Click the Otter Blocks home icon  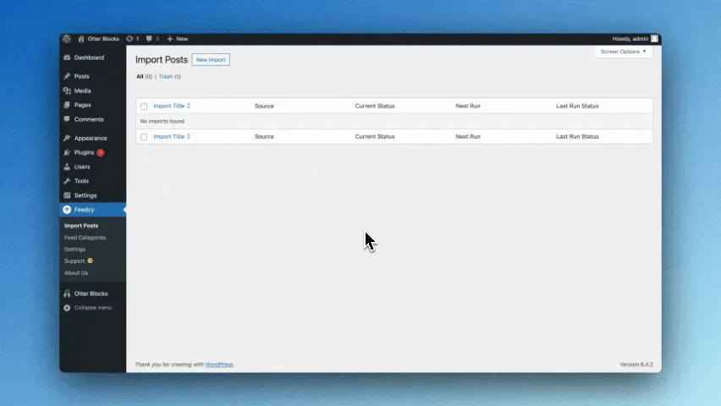(81, 39)
